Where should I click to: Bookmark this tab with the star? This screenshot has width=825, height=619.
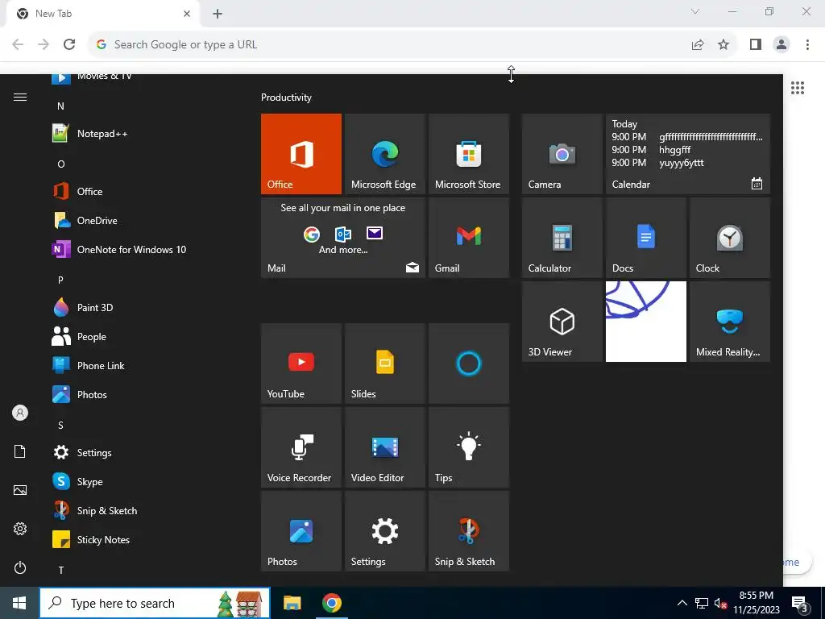pyautogui.click(x=723, y=45)
